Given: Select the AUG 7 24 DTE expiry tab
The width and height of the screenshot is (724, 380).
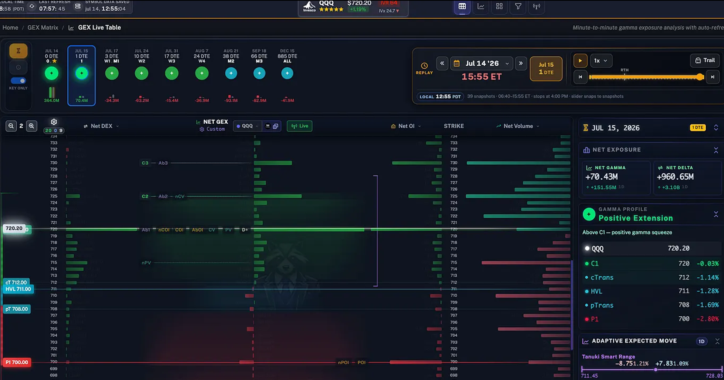Looking at the screenshot, I should tap(202, 75).
